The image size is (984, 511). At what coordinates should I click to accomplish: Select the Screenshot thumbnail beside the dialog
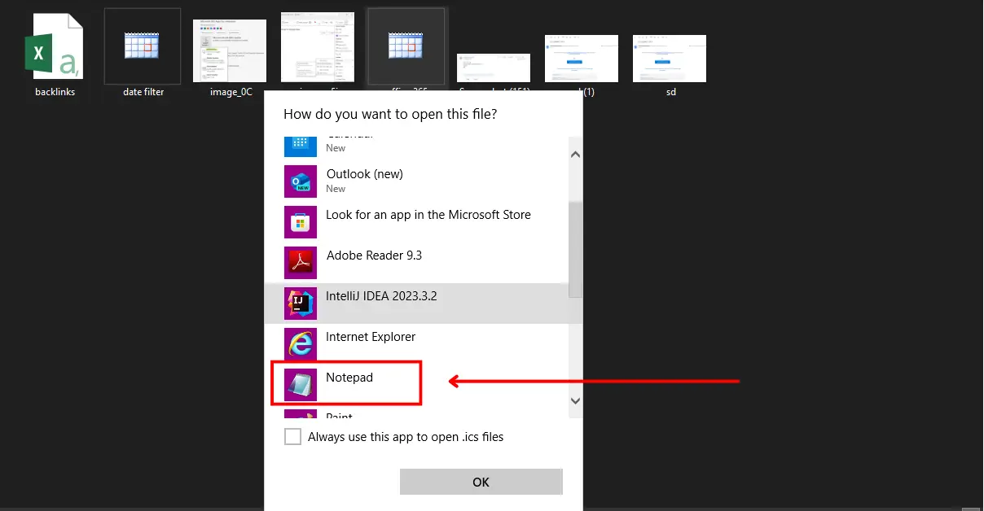494,68
